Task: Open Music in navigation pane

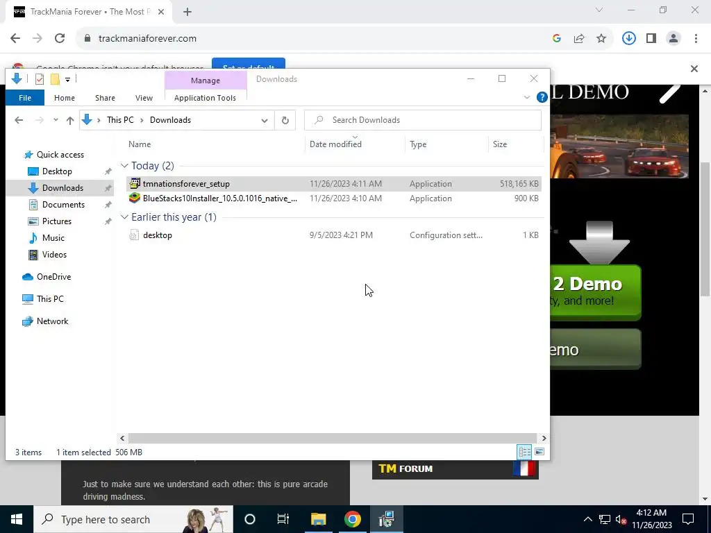Action: (53, 238)
